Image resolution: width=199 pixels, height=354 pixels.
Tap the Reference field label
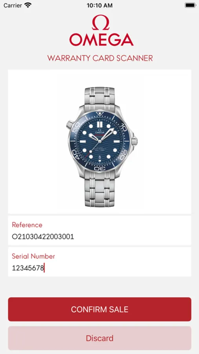click(x=27, y=225)
